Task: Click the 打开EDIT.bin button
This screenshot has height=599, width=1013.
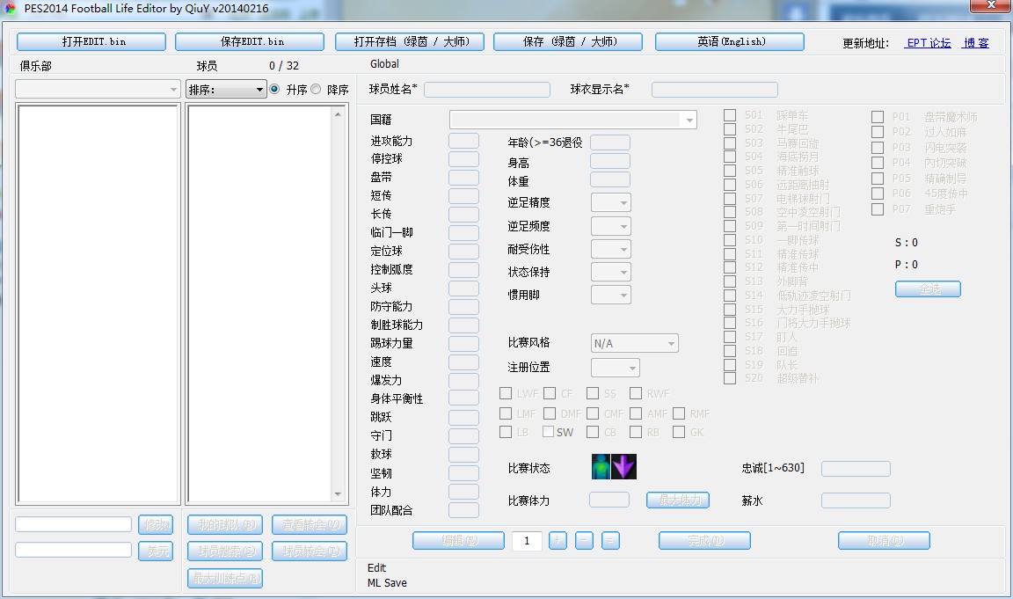Action: [x=91, y=41]
